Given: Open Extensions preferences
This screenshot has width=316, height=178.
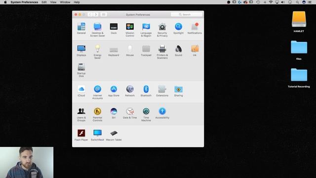Looking at the screenshot, I should (162, 91).
